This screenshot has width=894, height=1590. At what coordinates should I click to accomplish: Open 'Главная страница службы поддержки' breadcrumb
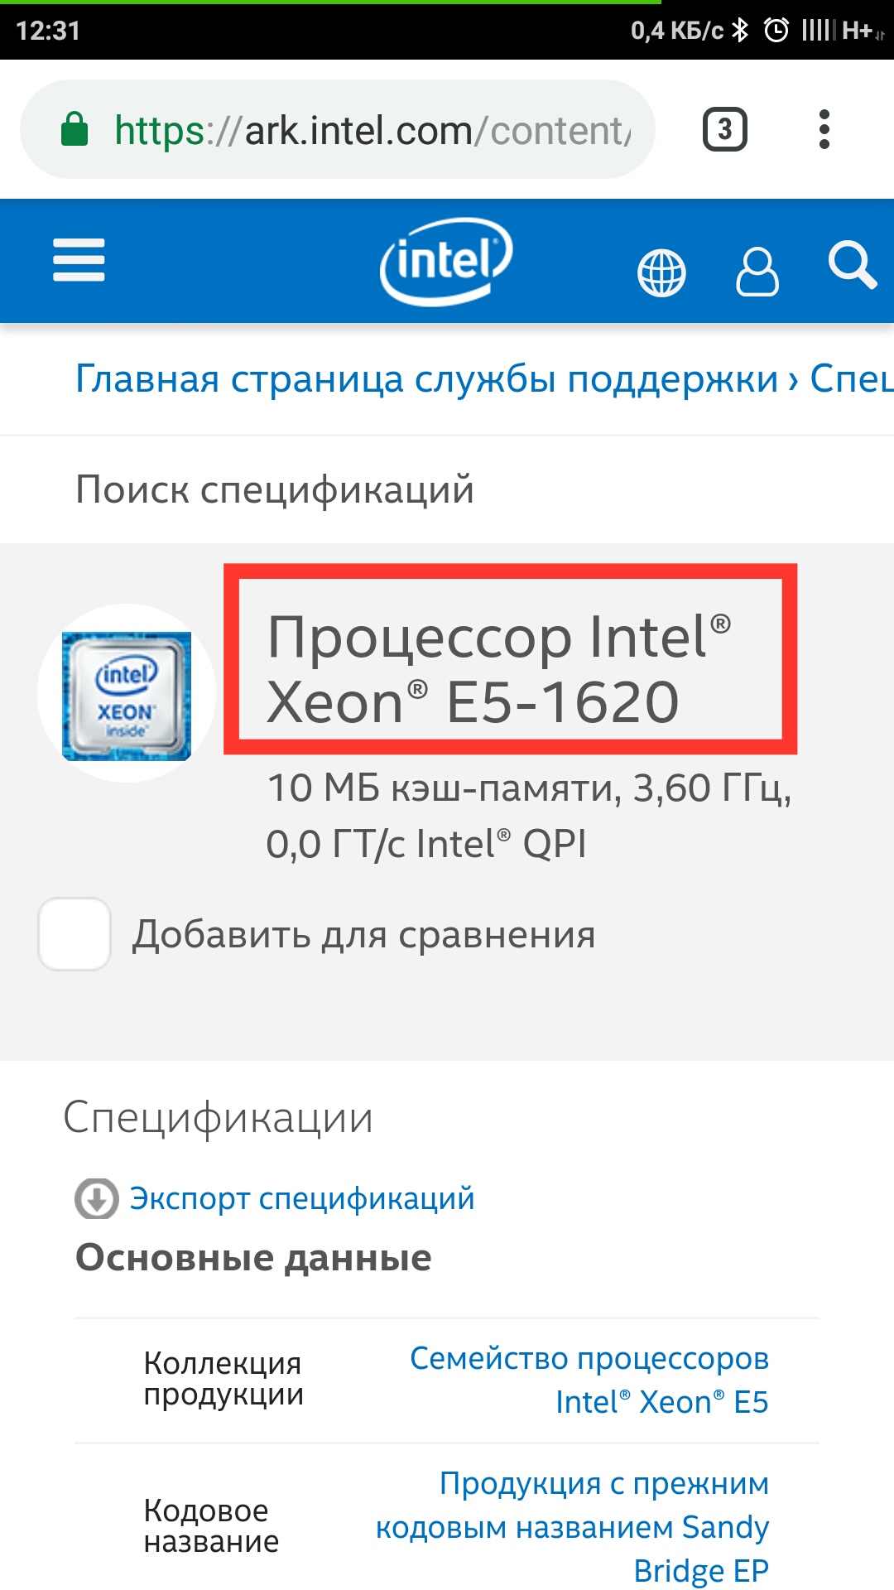(426, 379)
